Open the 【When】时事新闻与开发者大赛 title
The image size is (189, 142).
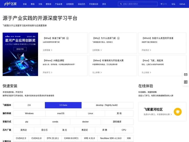(x=108, y=60)
